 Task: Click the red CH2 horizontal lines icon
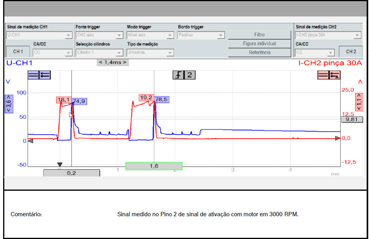tap(323, 75)
